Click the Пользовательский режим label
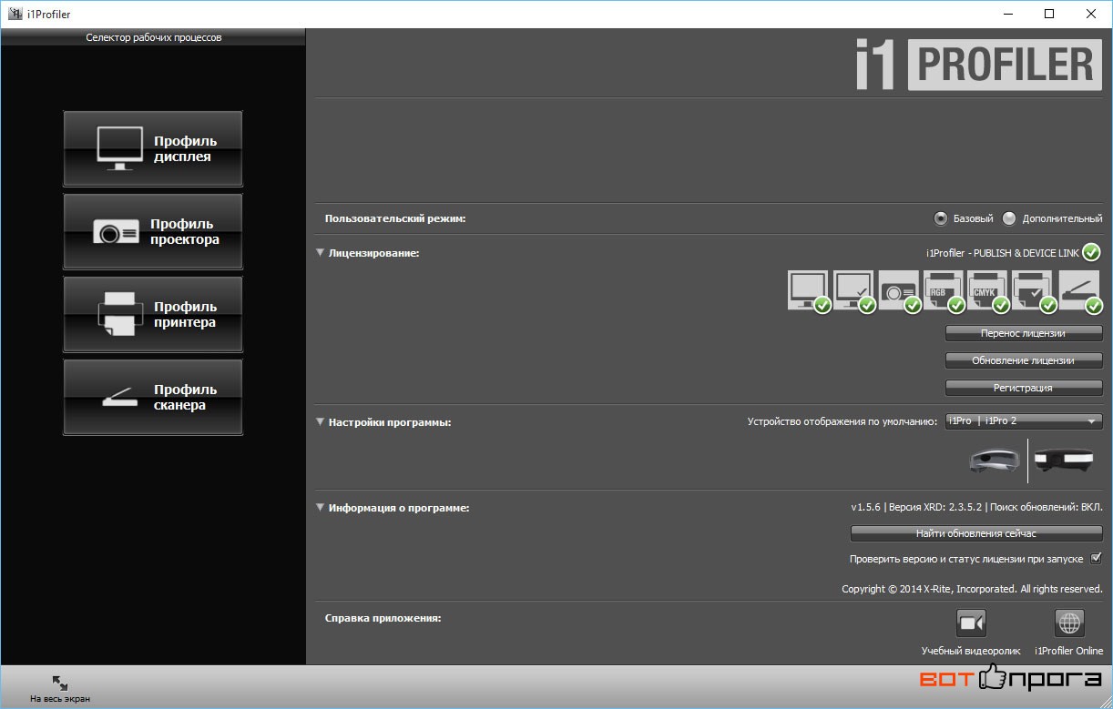Viewport: 1113px width, 709px height. [395, 218]
